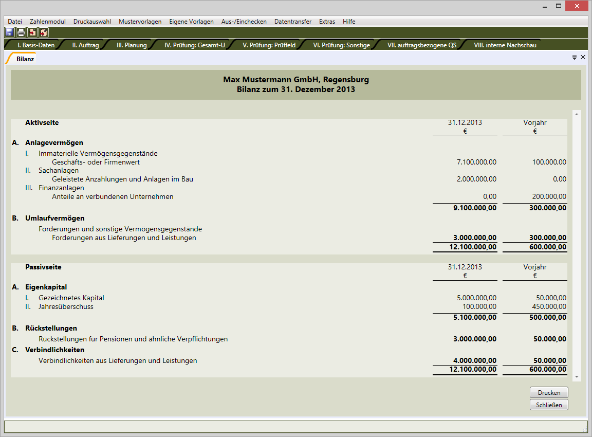Go to the III. Planung tab

pos(132,45)
